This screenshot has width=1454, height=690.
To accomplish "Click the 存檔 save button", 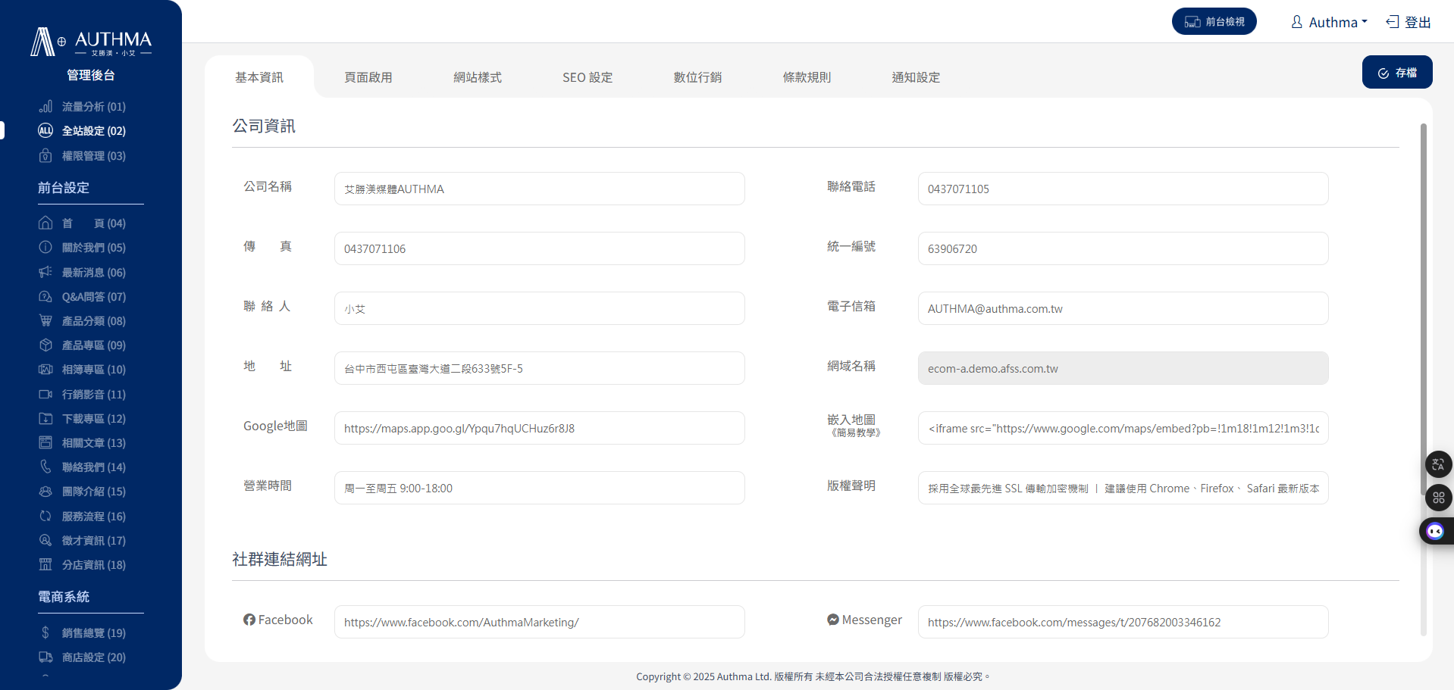I will tap(1396, 73).
